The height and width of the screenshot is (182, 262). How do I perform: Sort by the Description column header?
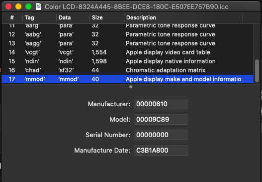pos(183,17)
